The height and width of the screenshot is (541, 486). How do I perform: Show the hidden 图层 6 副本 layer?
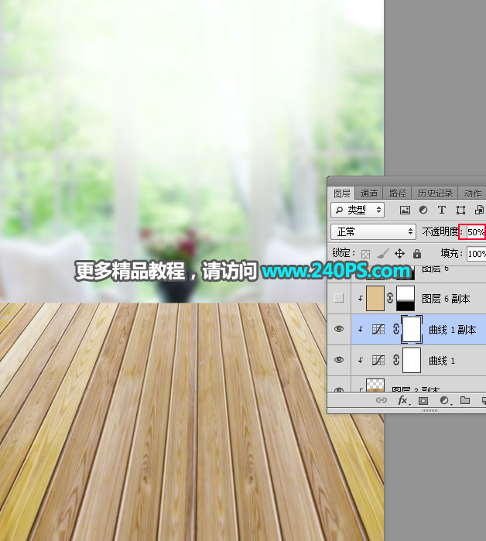(x=338, y=298)
